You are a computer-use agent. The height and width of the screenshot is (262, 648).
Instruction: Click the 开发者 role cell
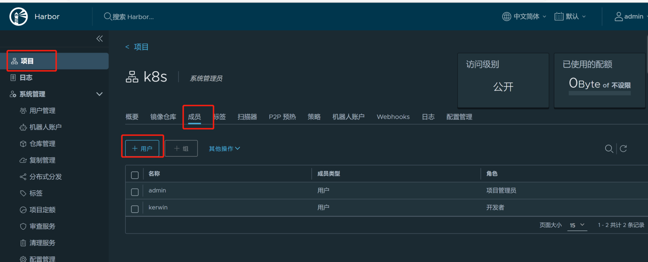click(495, 208)
